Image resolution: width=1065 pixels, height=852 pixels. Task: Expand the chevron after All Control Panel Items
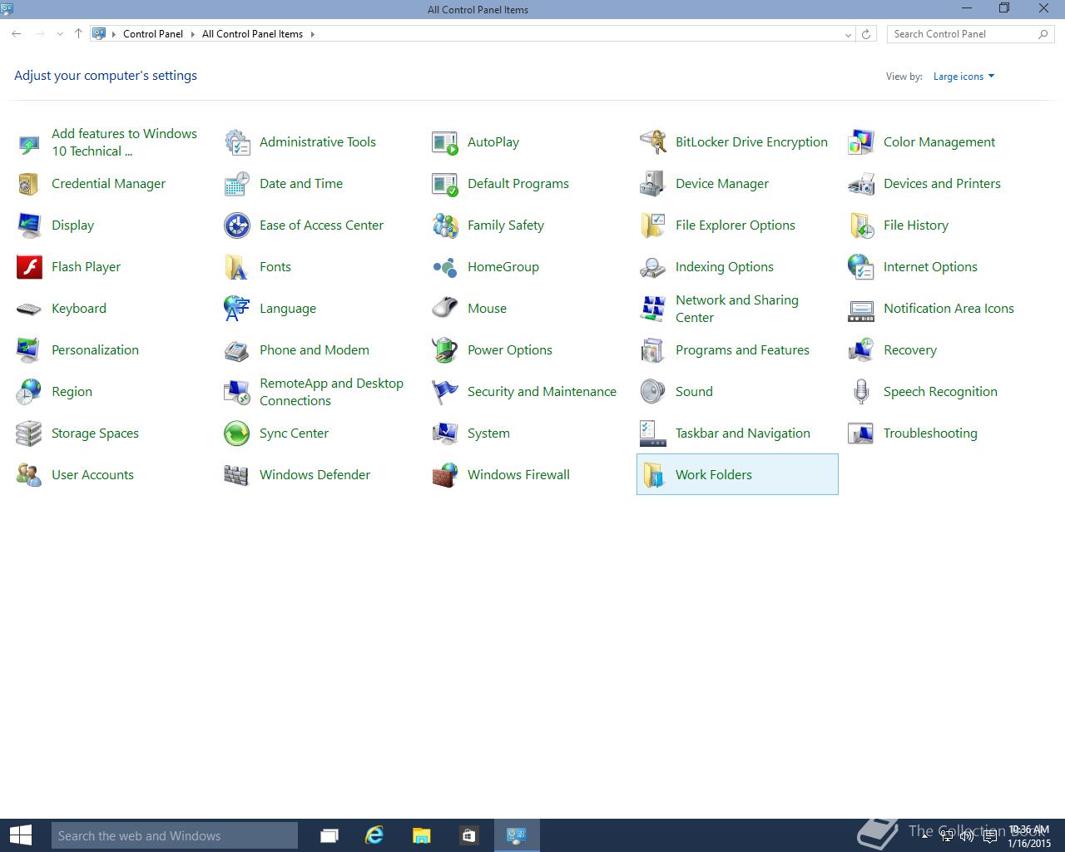pos(313,34)
